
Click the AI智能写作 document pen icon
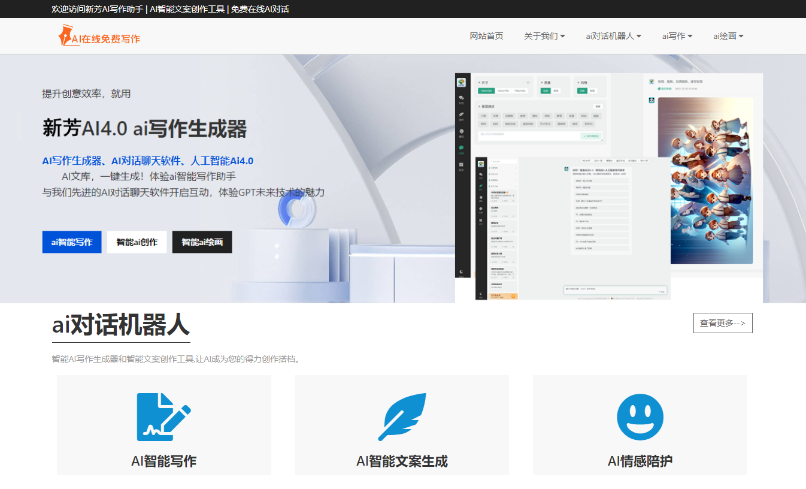pos(163,416)
